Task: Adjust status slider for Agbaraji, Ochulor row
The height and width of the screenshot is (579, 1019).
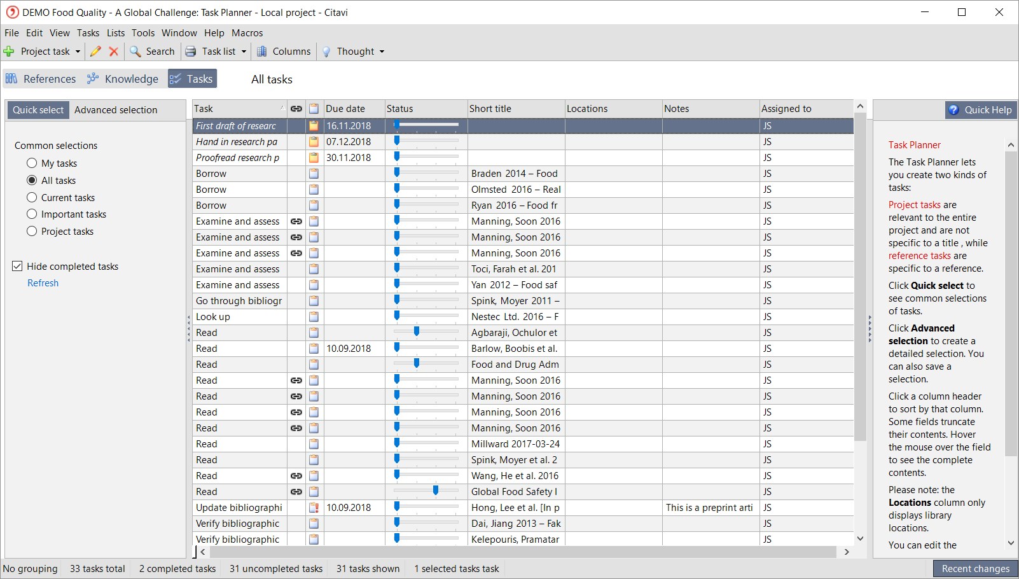Action: tap(417, 331)
